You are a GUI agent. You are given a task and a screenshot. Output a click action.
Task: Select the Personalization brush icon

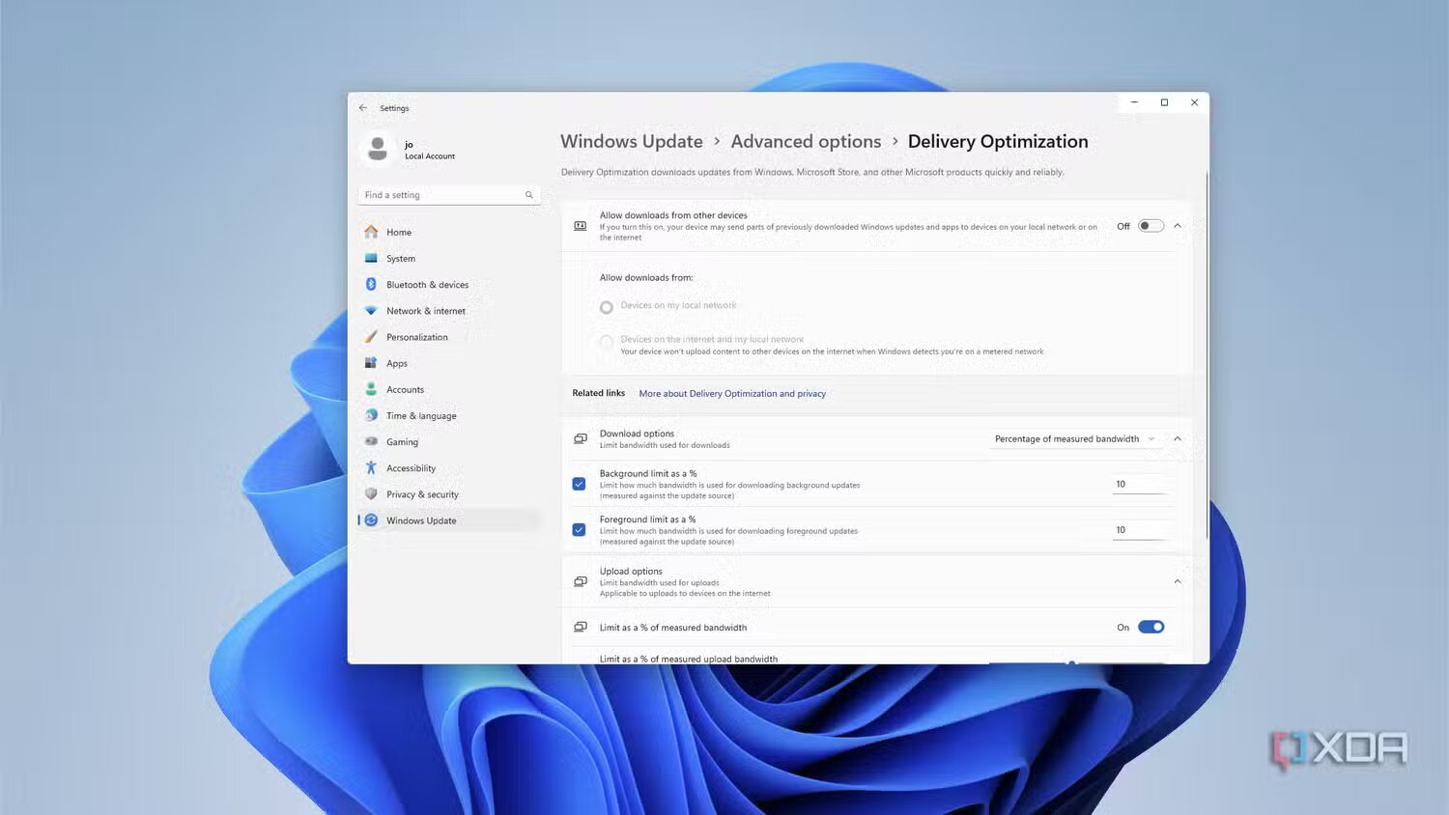tap(371, 337)
